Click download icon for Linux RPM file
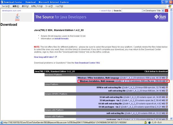Image resolution: width=173 pixels, height=125 pixels. point(167,87)
